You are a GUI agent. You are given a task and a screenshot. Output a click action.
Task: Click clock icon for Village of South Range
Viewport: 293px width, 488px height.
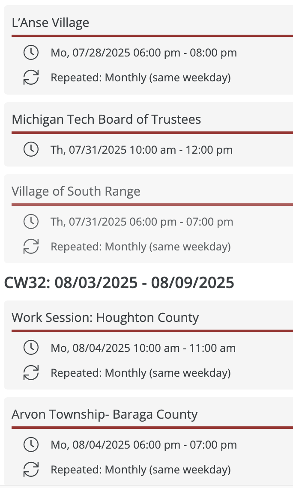coord(31,222)
